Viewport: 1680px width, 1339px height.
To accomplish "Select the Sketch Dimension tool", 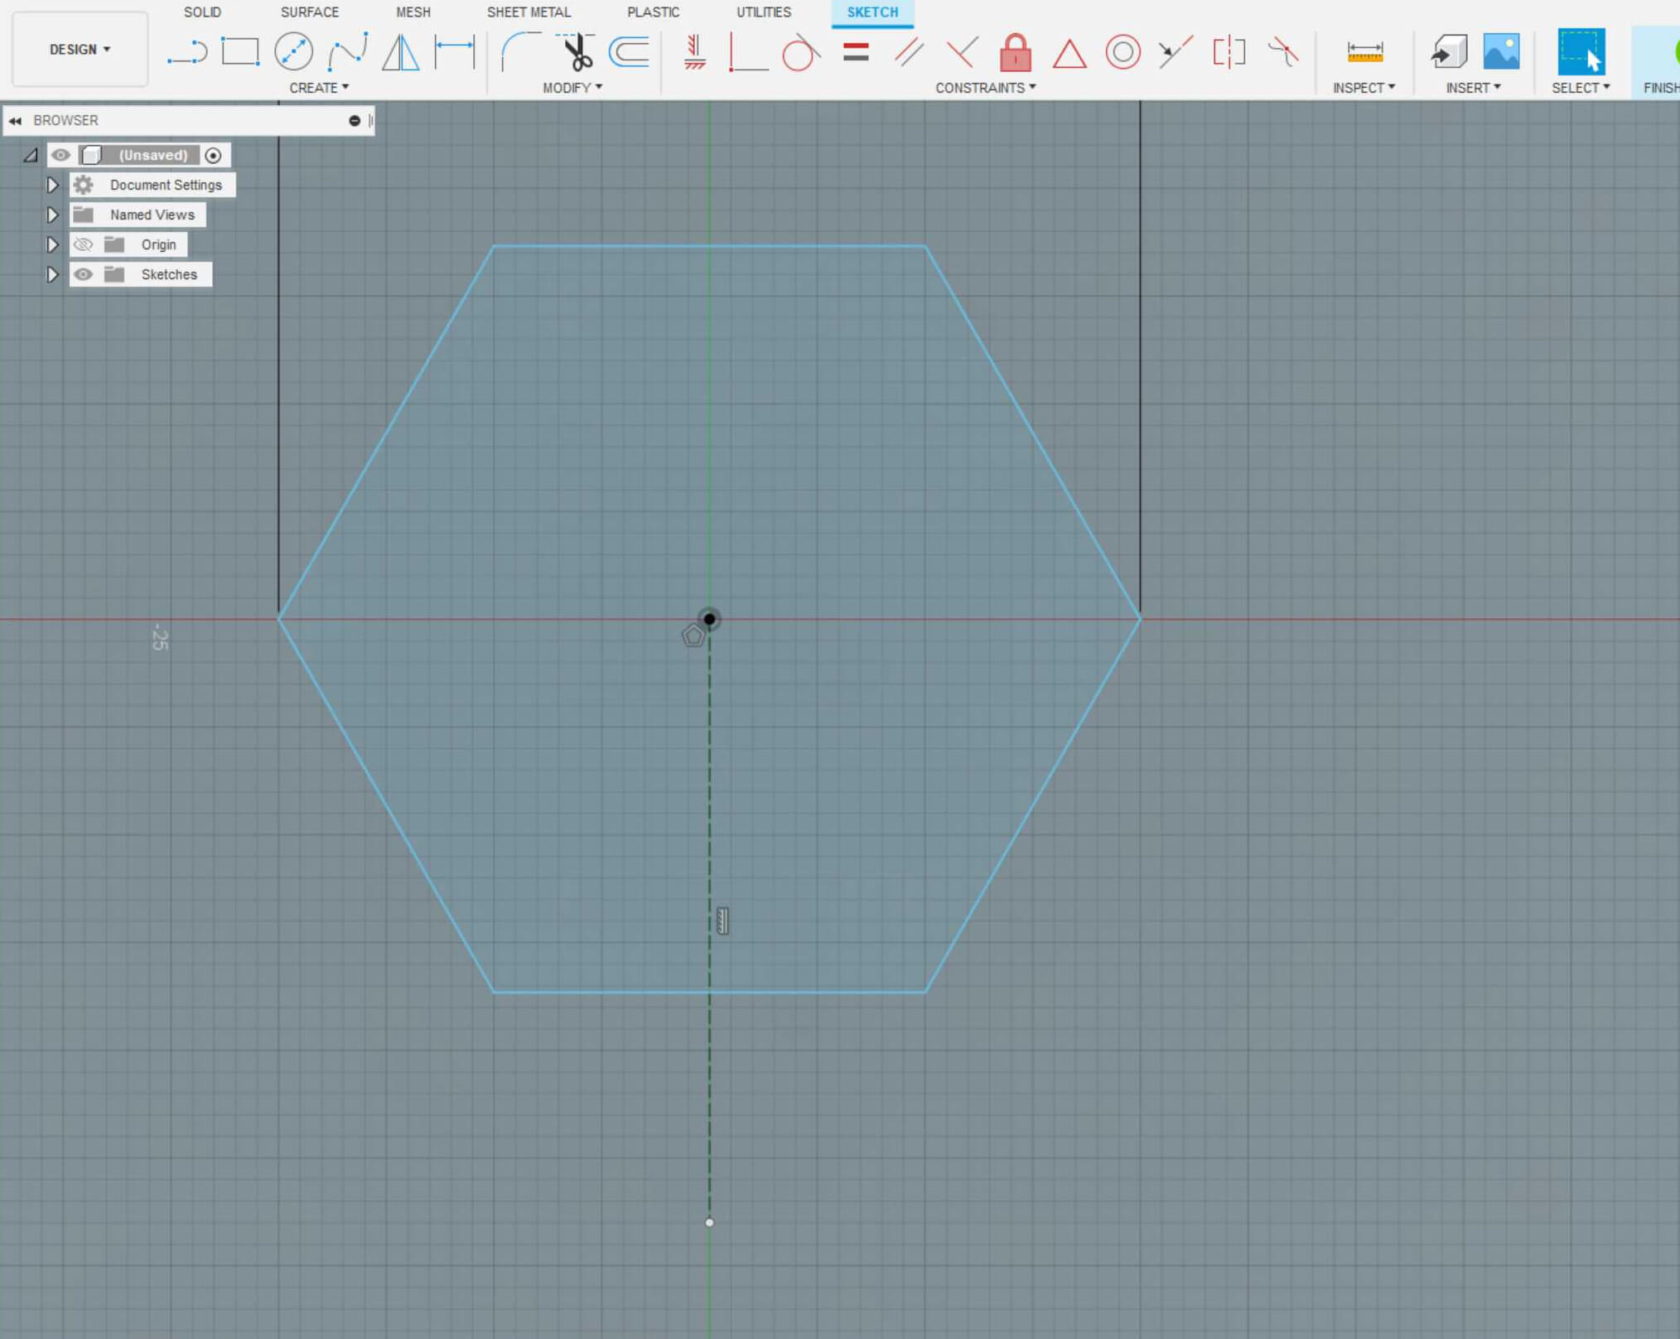I will click(x=455, y=52).
